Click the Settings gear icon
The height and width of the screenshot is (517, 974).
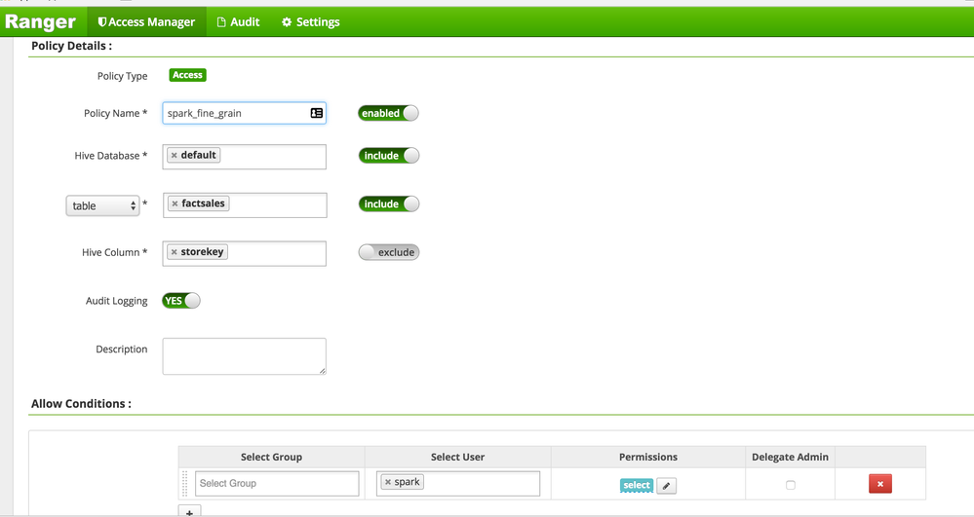(287, 22)
